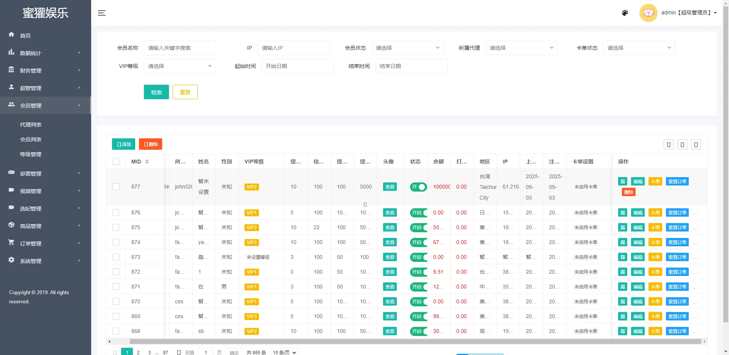729x355 pixels.
Task: Click the 彩票管理 lottery icon
Action: click(11, 173)
